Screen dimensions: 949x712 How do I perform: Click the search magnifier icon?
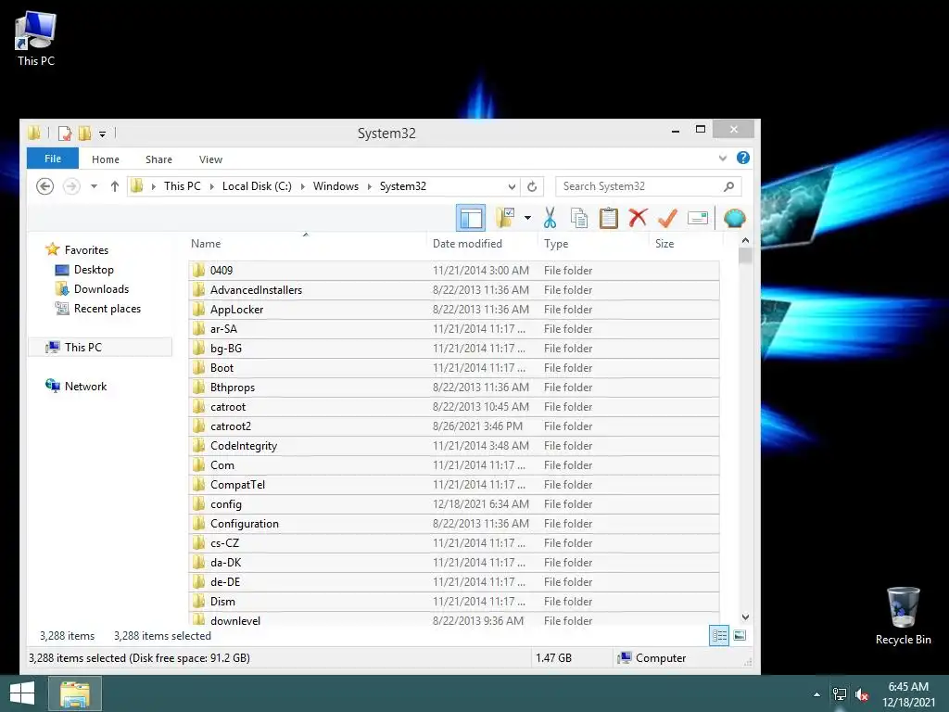(729, 186)
